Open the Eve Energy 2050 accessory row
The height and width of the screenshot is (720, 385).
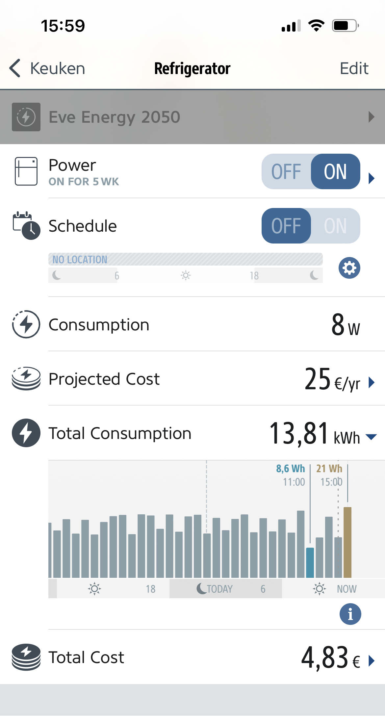click(x=192, y=117)
